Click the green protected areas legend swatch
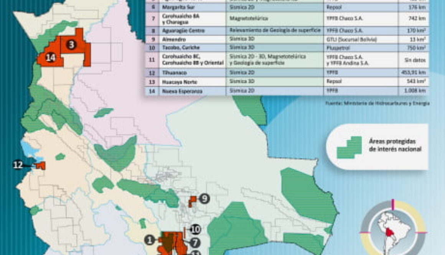Viewport: 445px width, 255px height. tap(349, 147)
